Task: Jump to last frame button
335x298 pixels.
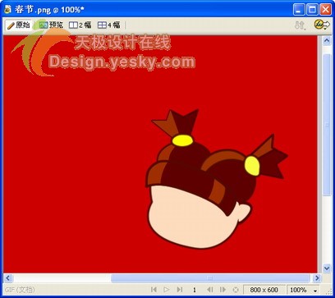Action: [x=180, y=290]
